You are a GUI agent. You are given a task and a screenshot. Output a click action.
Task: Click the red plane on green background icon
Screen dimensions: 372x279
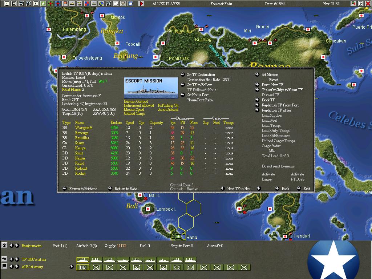pos(50,4)
